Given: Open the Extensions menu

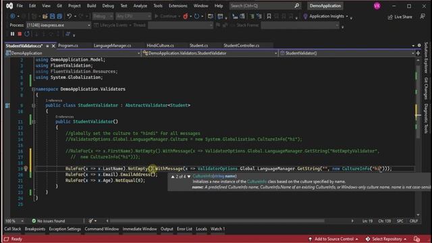Looking at the screenshot, I should tap(178, 6).
